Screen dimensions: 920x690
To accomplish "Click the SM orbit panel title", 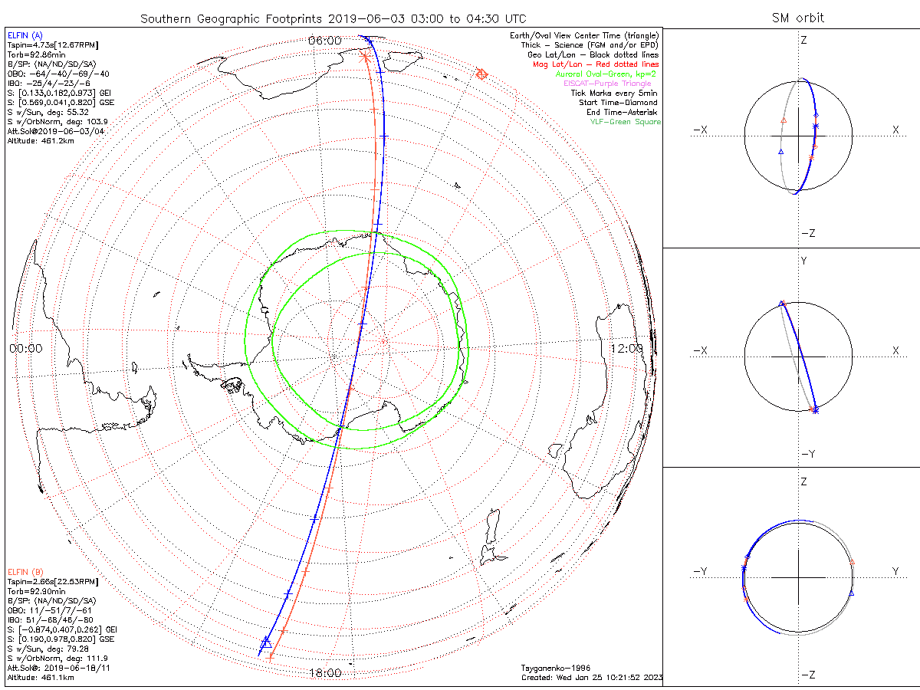I will (800, 18).
